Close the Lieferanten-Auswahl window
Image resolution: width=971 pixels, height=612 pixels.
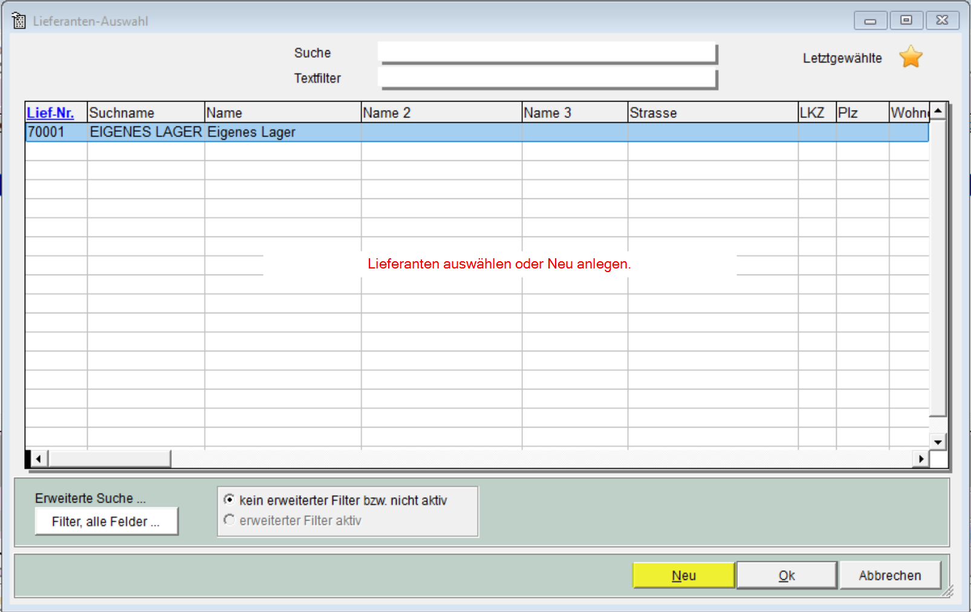[x=942, y=21]
